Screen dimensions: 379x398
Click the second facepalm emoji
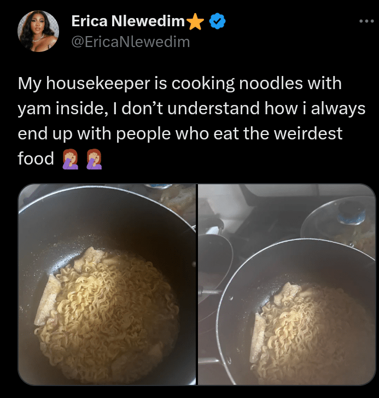pyautogui.click(x=94, y=159)
